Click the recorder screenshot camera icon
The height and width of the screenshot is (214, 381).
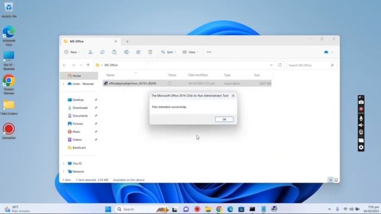click(361, 102)
